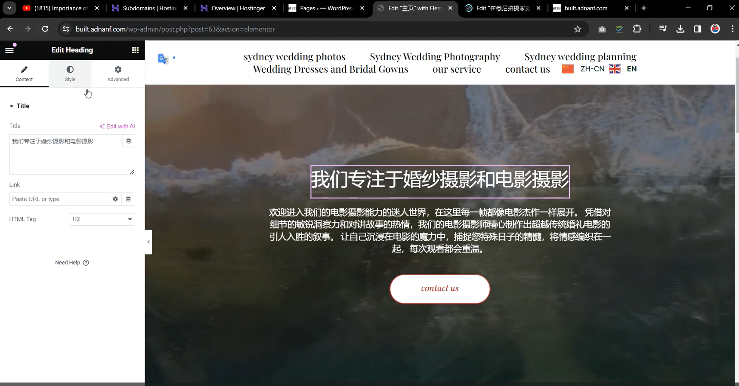Click the dynamic tags icon beside Title

coord(128,141)
